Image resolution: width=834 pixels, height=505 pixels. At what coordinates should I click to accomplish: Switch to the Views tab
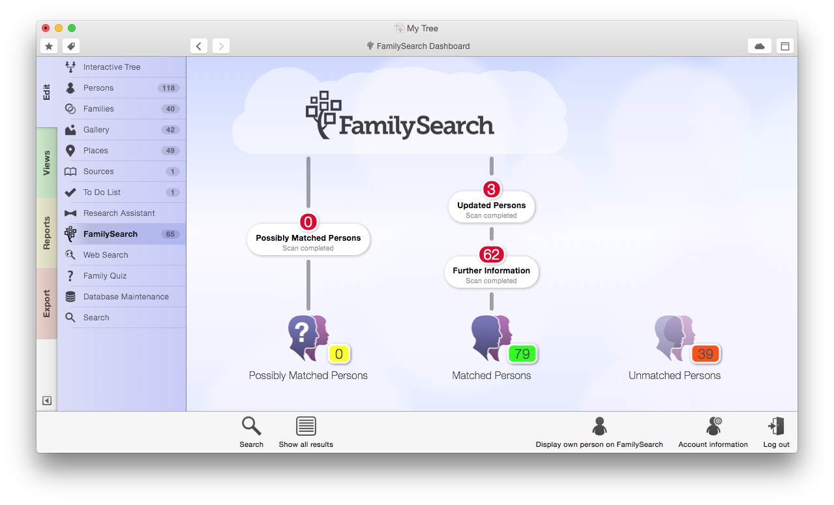pos(47,163)
